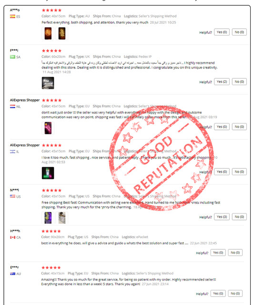
Task: Open second photo thumbnail in N***l's review
Action: pyautogui.click(x=62, y=218)
